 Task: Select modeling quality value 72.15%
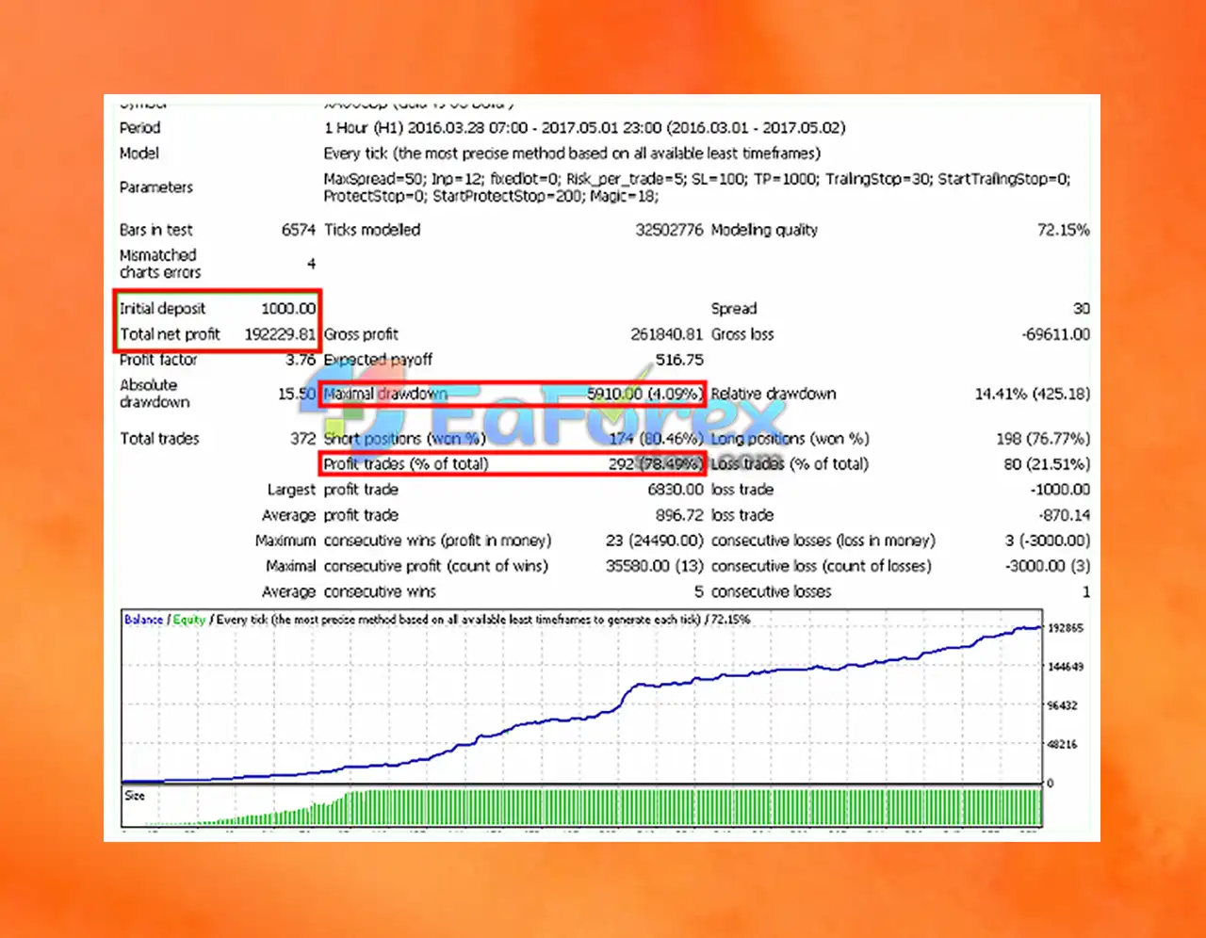point(1064,230)
